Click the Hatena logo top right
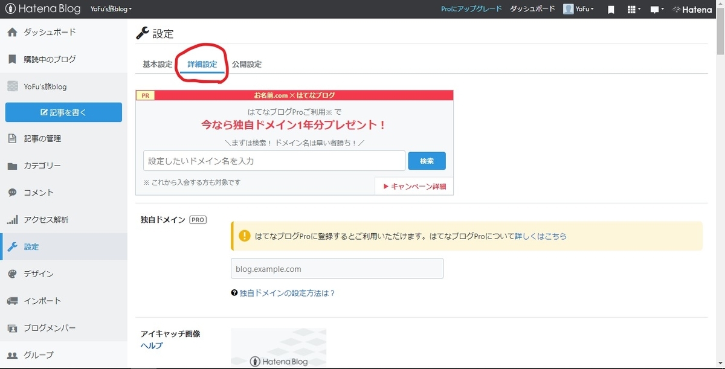725x369 pixels. pos(692,9)
